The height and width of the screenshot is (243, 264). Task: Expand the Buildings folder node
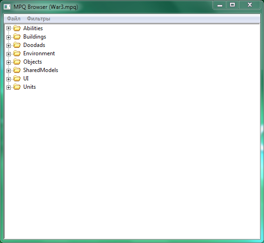pyautogui.click(x=8, y=37)
